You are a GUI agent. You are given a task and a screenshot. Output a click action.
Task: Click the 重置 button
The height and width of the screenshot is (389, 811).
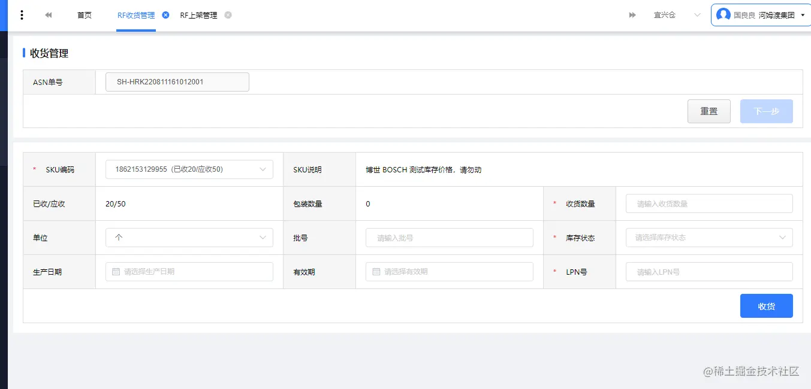[x=709, y=111]
